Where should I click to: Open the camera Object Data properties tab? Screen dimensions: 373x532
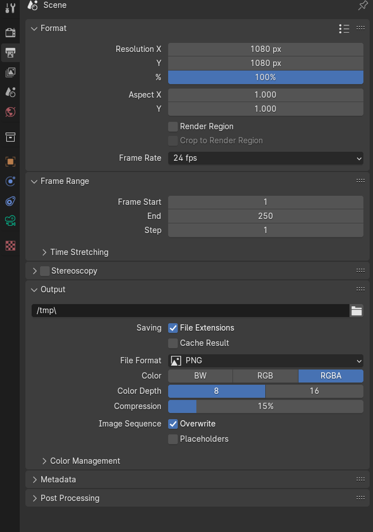(x=10, y=221)
